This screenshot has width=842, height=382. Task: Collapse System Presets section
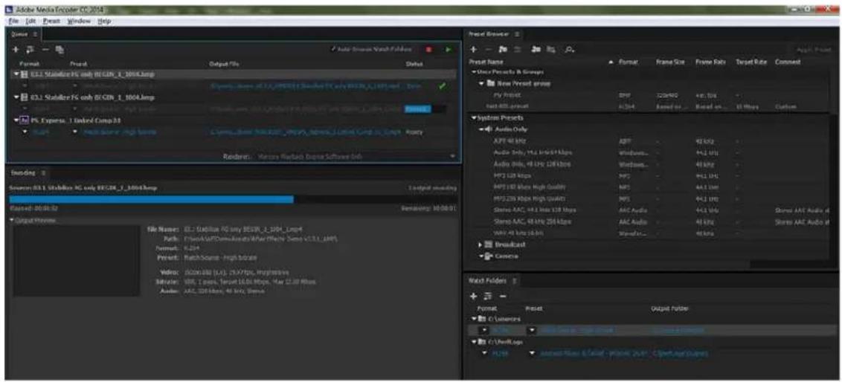tap(473, 117)
